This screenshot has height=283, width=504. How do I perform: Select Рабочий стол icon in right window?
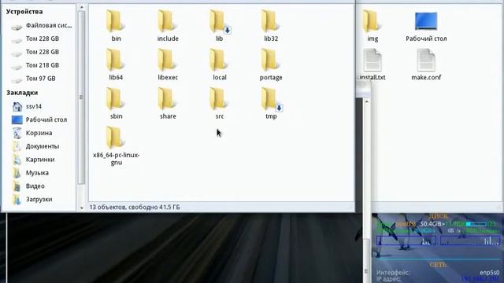pyautogui.click(x=426, y=27)
